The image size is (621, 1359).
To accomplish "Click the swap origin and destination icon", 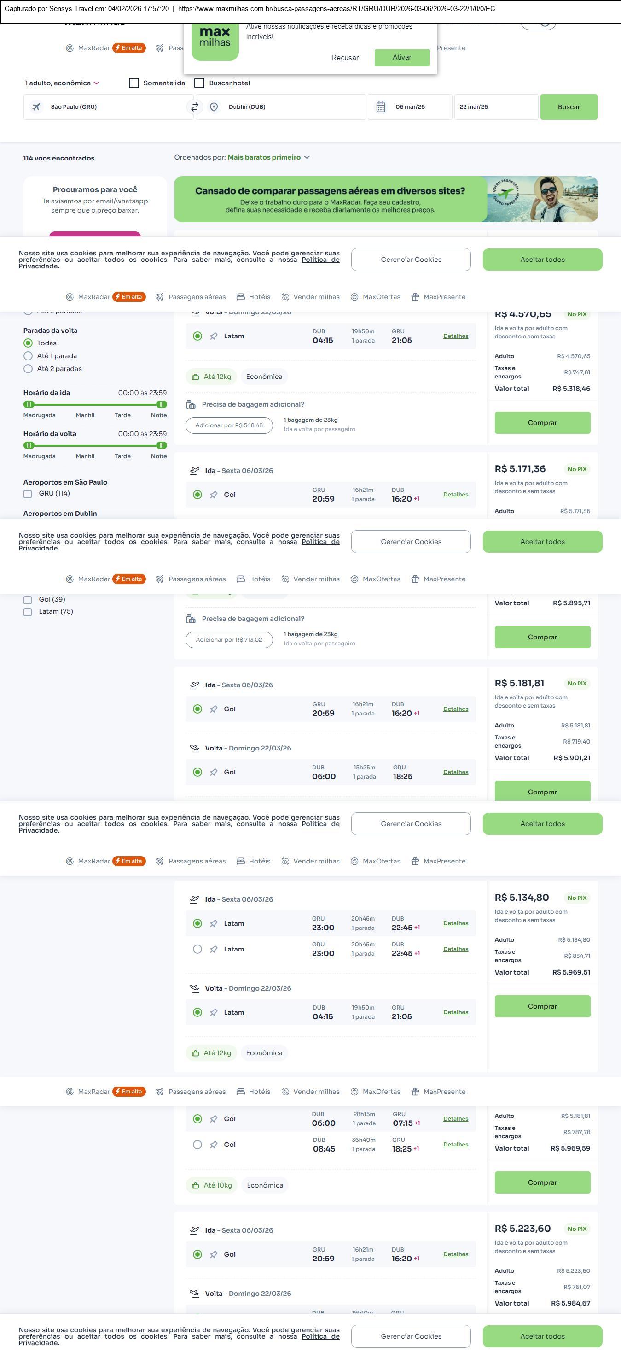I will pyautogui.click(x=194, y=107).
